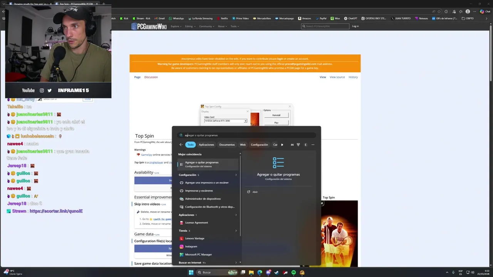The width and height of the screenshot is (493, 277).
Task: Open Discord from the taskbar
Action: (x=268, y=272)
